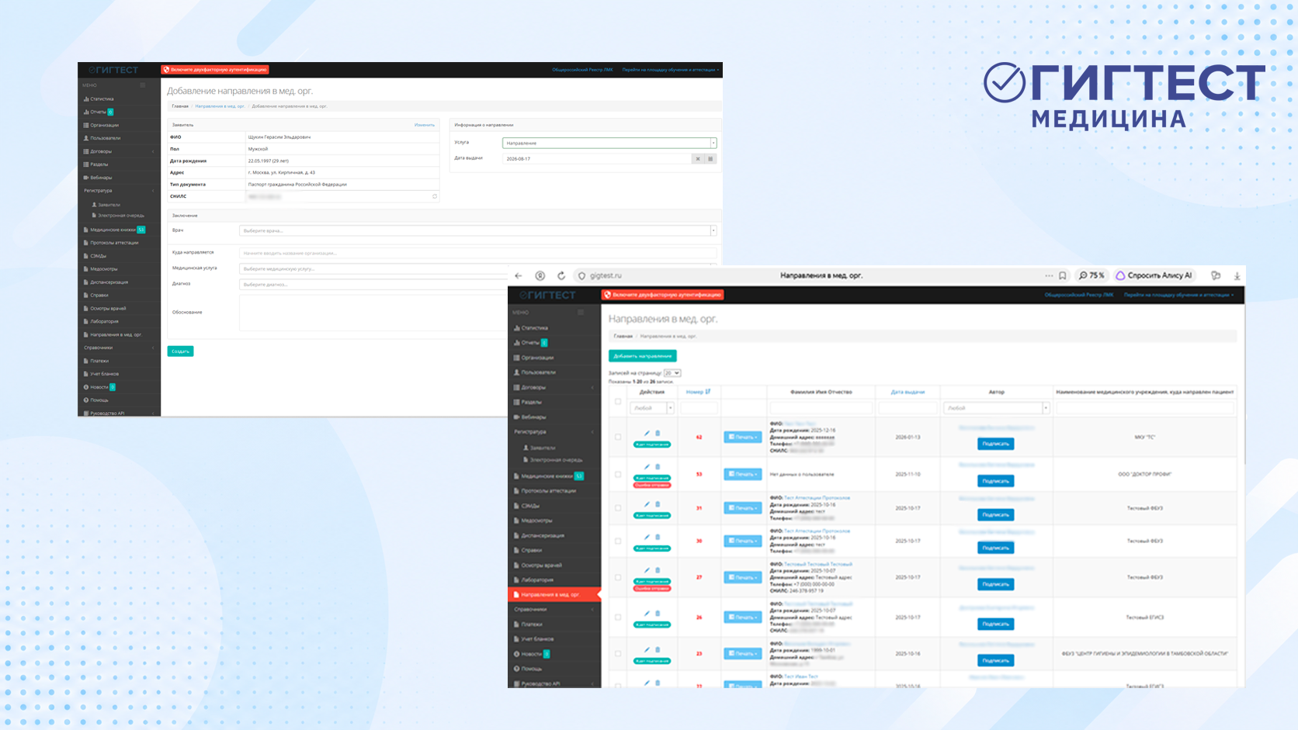The height and width of the screenshot is (730, 1298).
Task: Open the Услуга dropdown showing Направление
Action: coord(609,143)
